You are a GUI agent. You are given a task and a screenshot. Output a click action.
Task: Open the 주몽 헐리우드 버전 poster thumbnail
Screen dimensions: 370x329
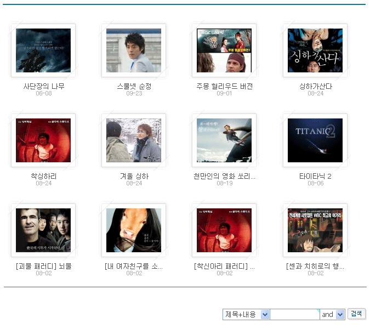(224, 50)
